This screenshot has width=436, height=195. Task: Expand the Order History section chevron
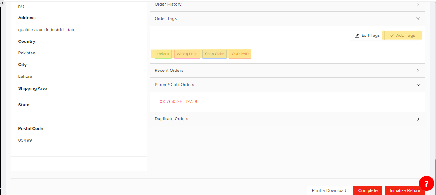coord(418,5)
